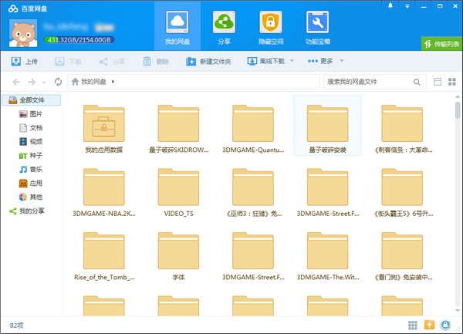Viewport: 463px width, 334px height.
Task: Click the 下载 download button
Action: 68,62
